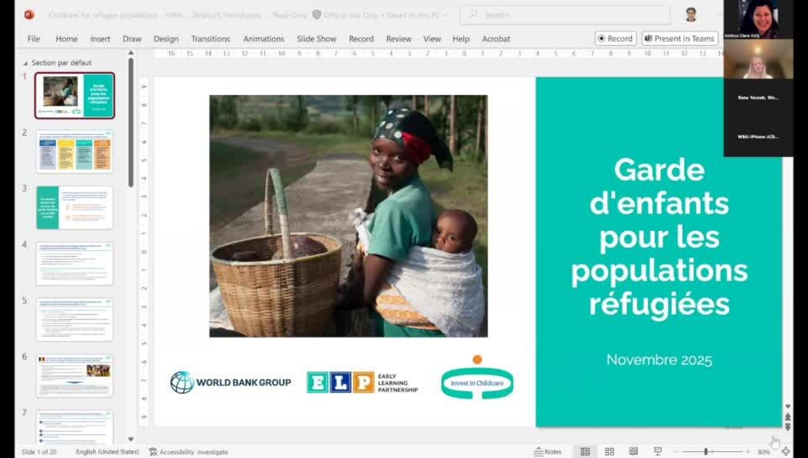Click the zoom in plus button
Viewport: 808px width, 458px height.
[747, 452]
